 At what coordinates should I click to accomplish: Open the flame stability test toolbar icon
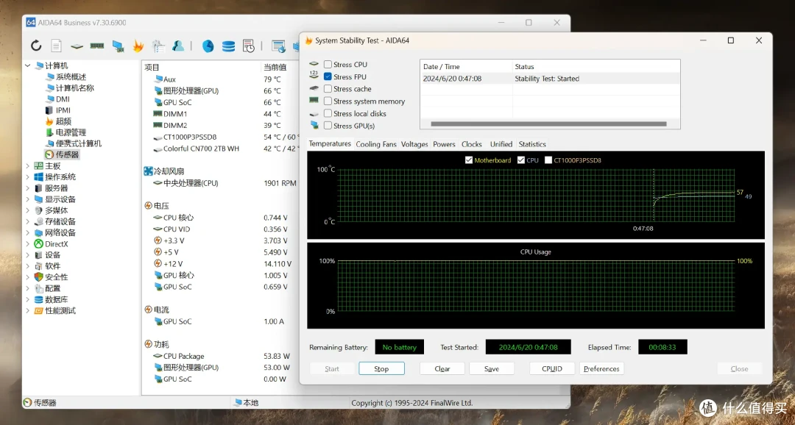138,46
